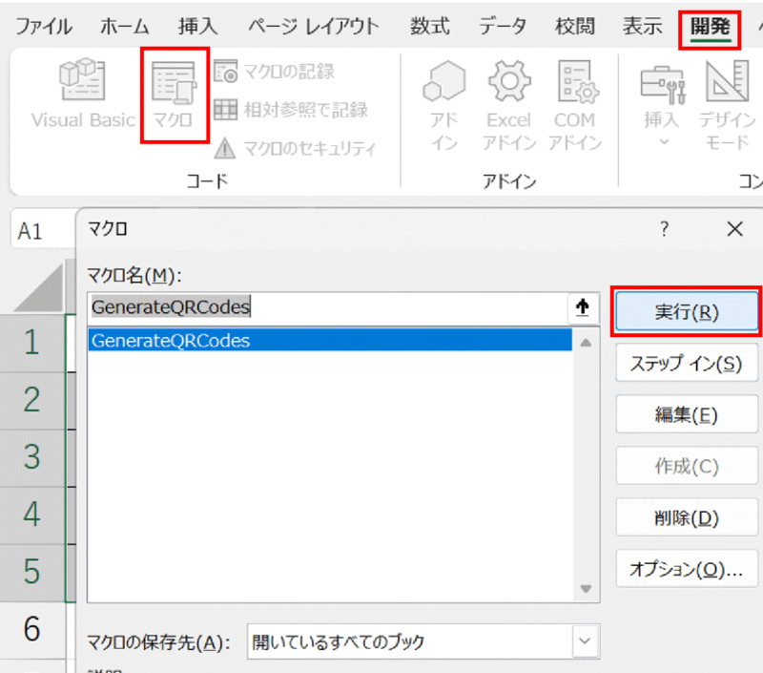Open the マクロ dialog from ribbon
The height and width of the screenshot is (673, 763).
tap(174, 95)
